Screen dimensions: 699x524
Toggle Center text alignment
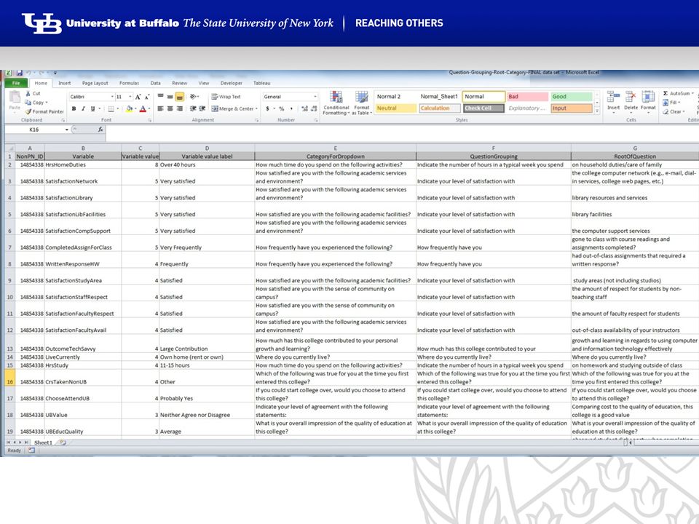click(170, 108)
